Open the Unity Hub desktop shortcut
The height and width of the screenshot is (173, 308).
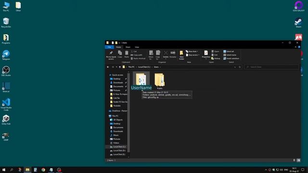6,120
